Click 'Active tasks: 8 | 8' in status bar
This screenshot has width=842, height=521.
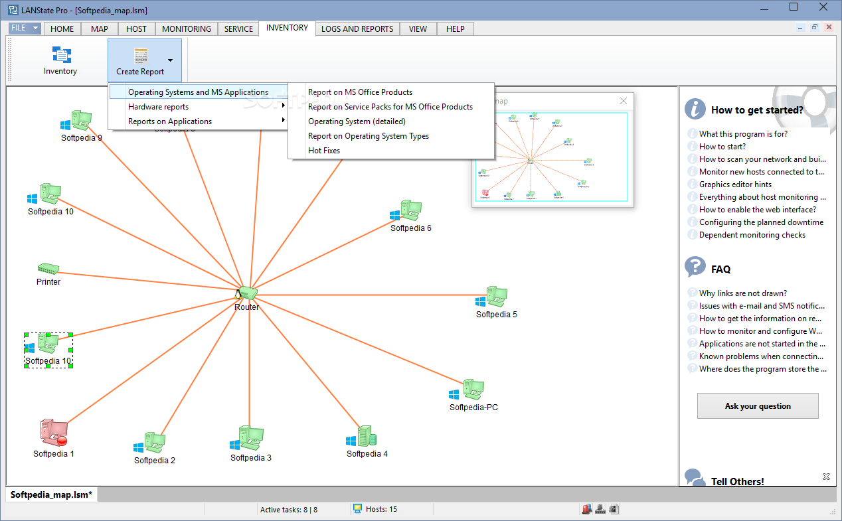(289, 510)
